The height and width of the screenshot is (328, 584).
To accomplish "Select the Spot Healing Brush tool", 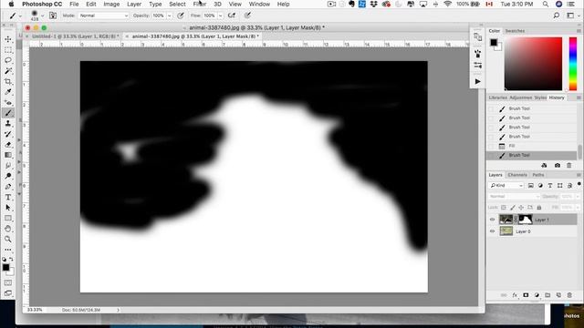I will point(8,102).
